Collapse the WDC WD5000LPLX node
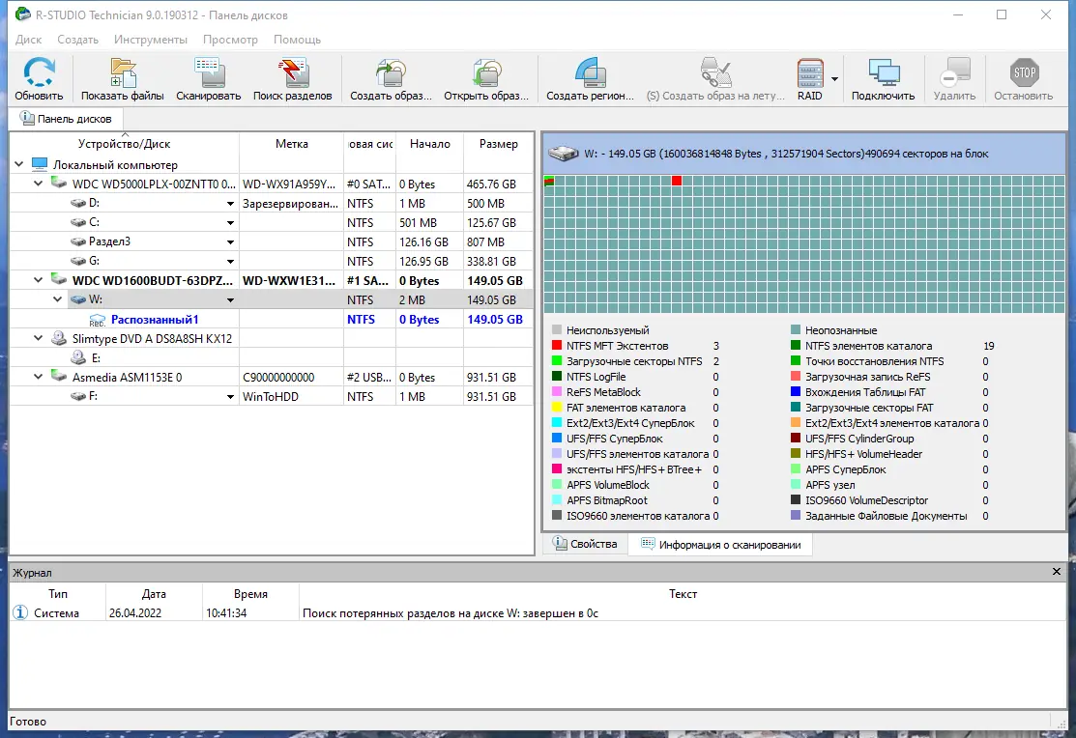The width and height of the screenshot is (1076, 738). click(39, 184)
